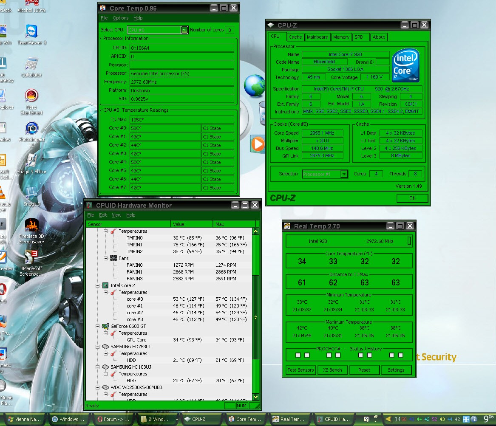Switch to the Memory tab in CPU-Z
The width and height of the screenshot is (496, 426).
(341, 37)
